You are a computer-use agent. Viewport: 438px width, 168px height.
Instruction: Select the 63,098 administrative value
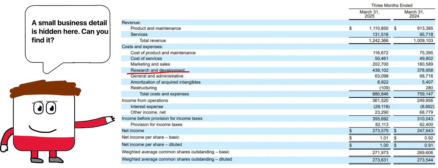point(382,76)
